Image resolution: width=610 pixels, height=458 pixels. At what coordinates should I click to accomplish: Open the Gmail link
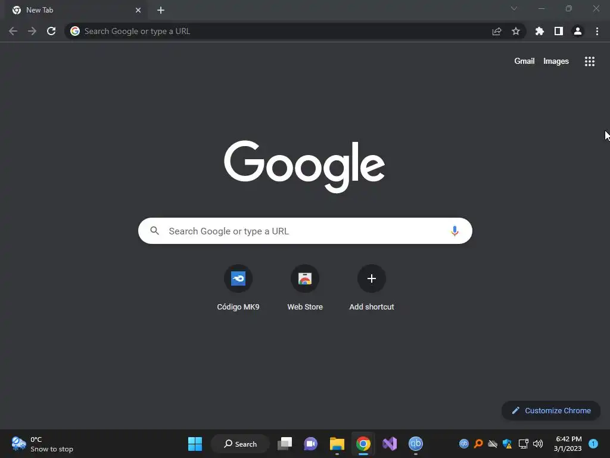click(524, 61)
